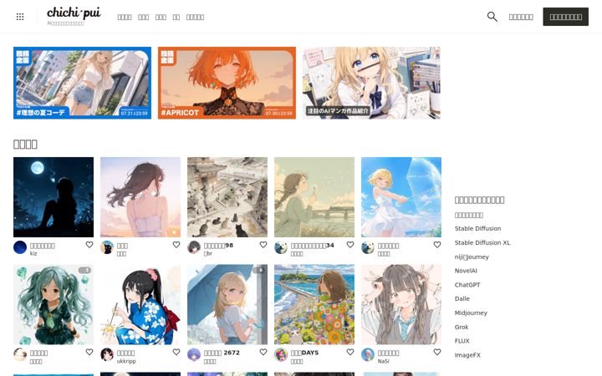Open avatar under the blonde white dress artwork

[x=368, y=247]
